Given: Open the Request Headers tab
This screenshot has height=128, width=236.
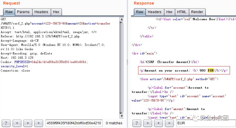Looking at the screenshot, I should 41,12.
